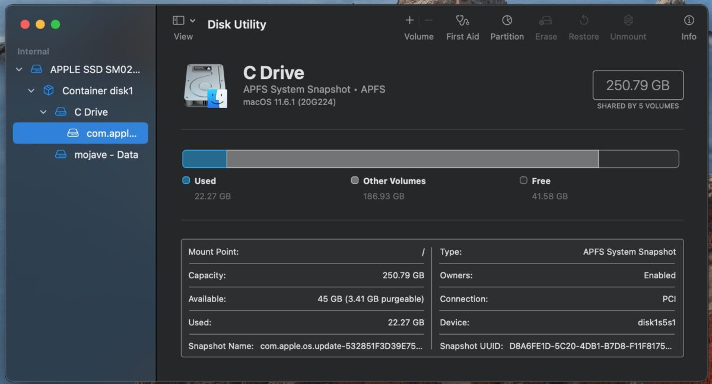Click the Unmount toolbar icon
The height and width of the screenshot is (384, 712).
(628, 21)
